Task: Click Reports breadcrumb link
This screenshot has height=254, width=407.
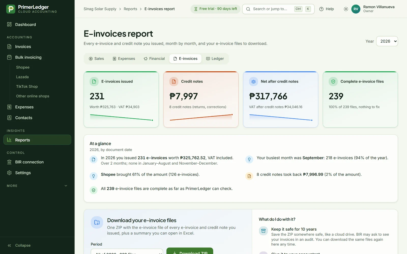Action: pos(130,9)
